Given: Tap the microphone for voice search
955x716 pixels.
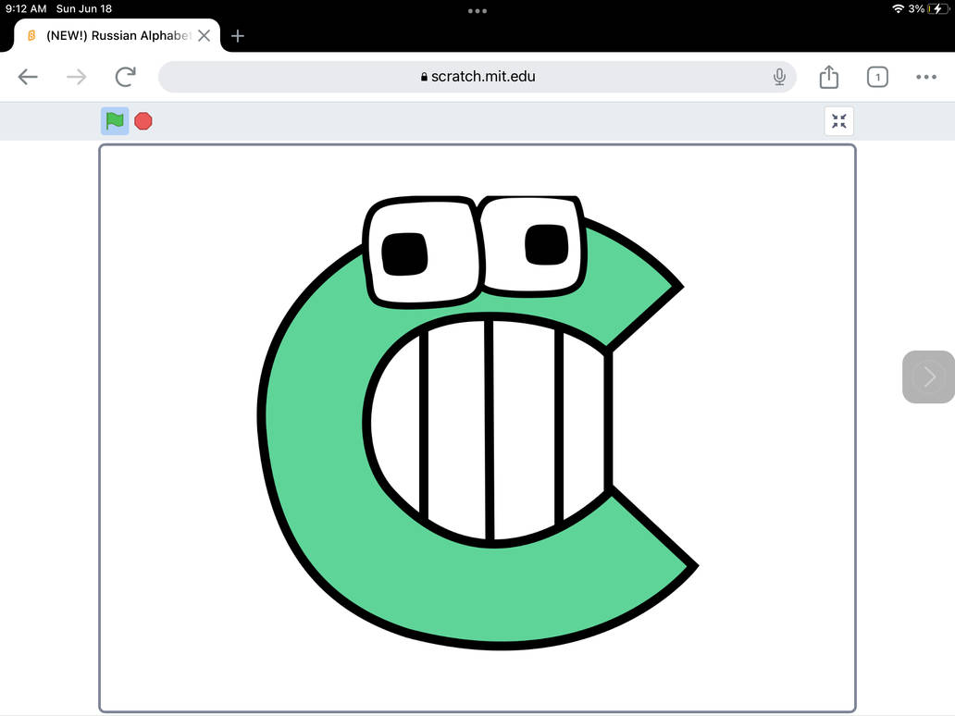Looking at the screenshot, I should (779, 77).
